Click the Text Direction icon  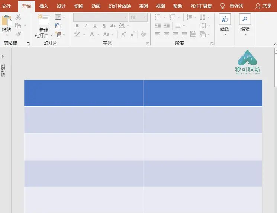coord(202,17)
